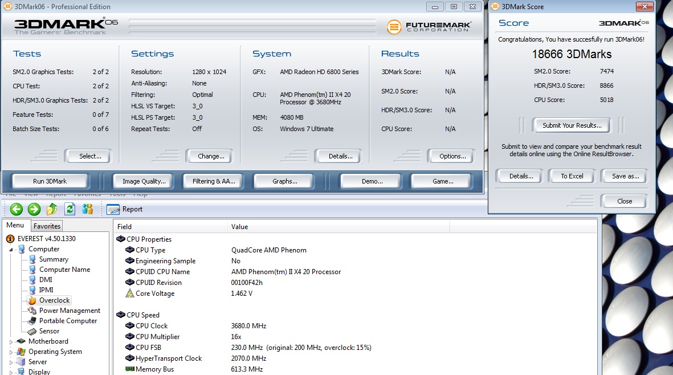673x375 pixels.
Task: Minimize the 3DMark06 main window
Action: click(435, 6)
